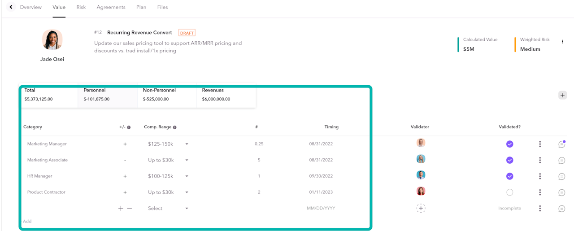The height and width of the screenshot is (231, 574).
Task: Click the MM/DD/YYYY timing date field
Action: (x=321, y=208)
